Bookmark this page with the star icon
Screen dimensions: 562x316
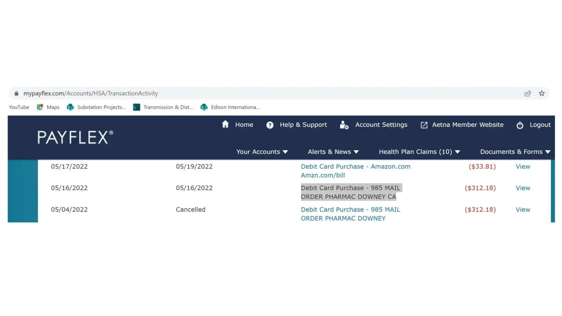(x=542, y=93)
